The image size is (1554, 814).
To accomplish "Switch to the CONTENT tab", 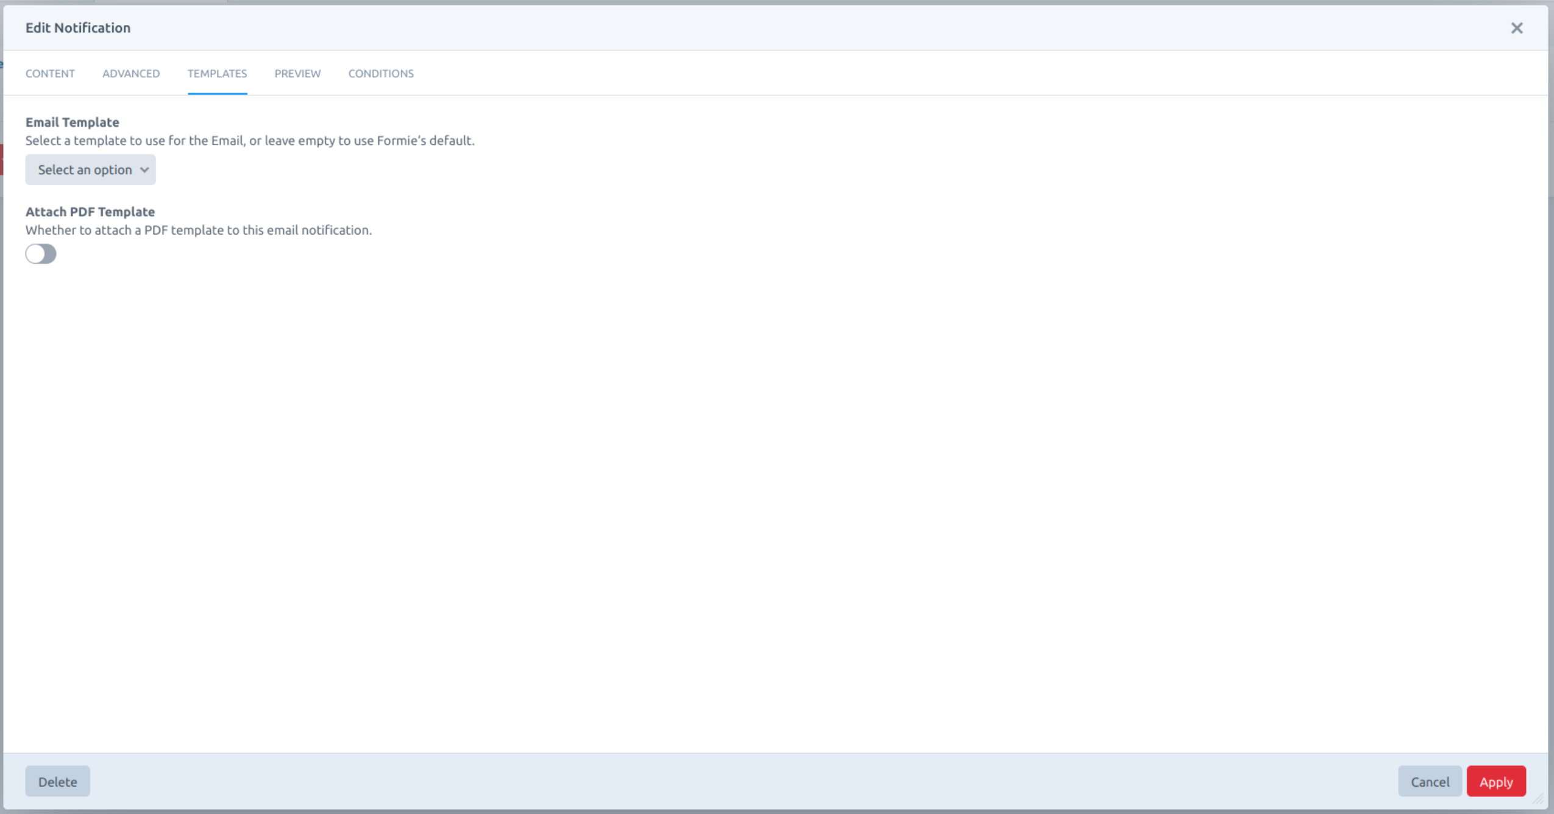I will pos(50,74).
